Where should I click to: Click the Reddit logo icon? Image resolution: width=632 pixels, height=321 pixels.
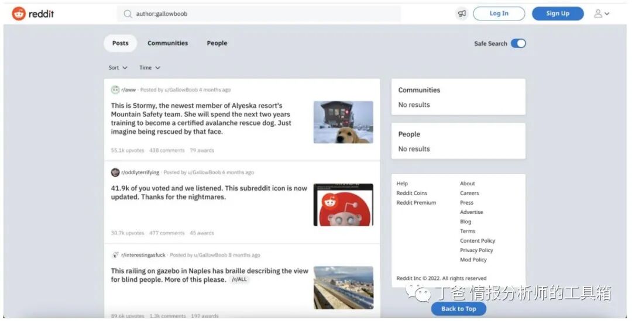pos(19,13)
